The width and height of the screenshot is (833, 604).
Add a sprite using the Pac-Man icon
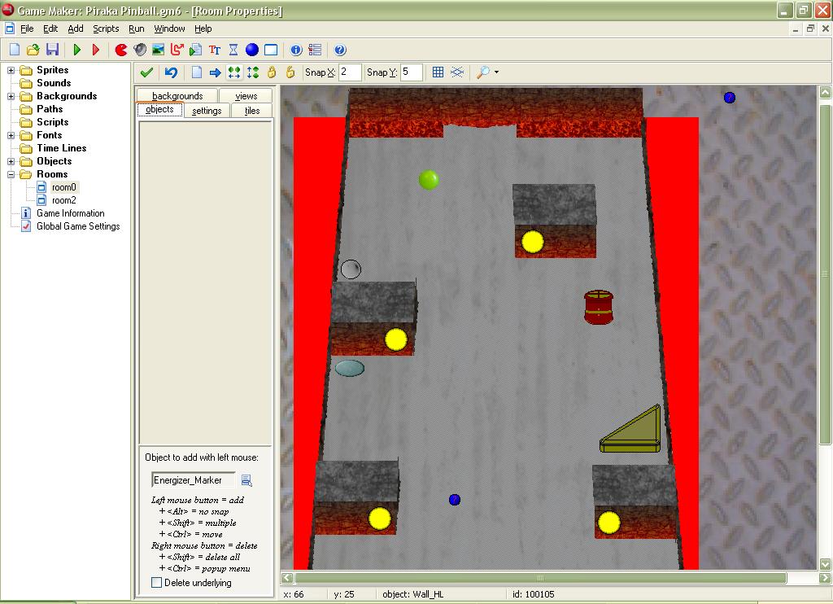121,50
